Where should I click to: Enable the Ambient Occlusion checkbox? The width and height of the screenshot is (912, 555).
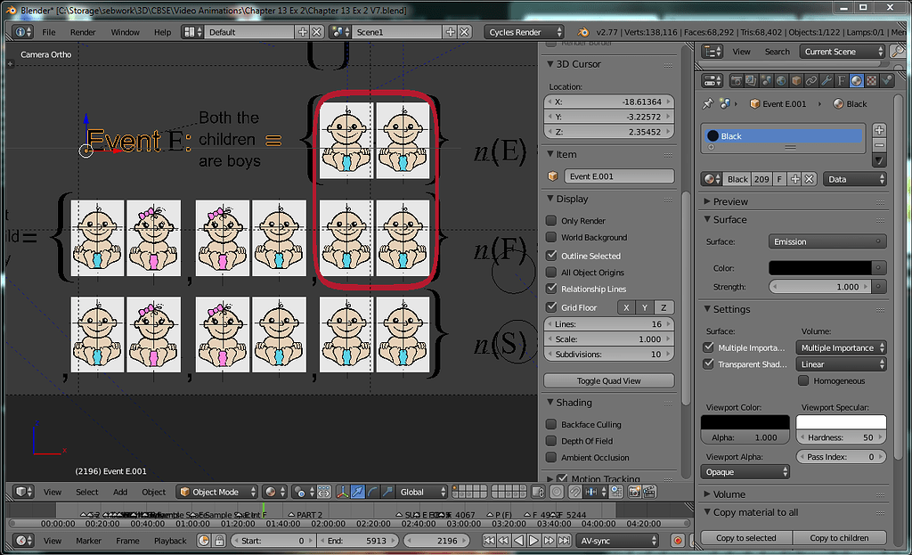click(551, 457)
